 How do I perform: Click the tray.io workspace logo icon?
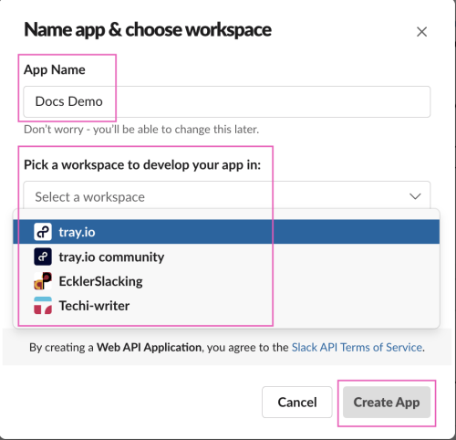pos(43,232)
